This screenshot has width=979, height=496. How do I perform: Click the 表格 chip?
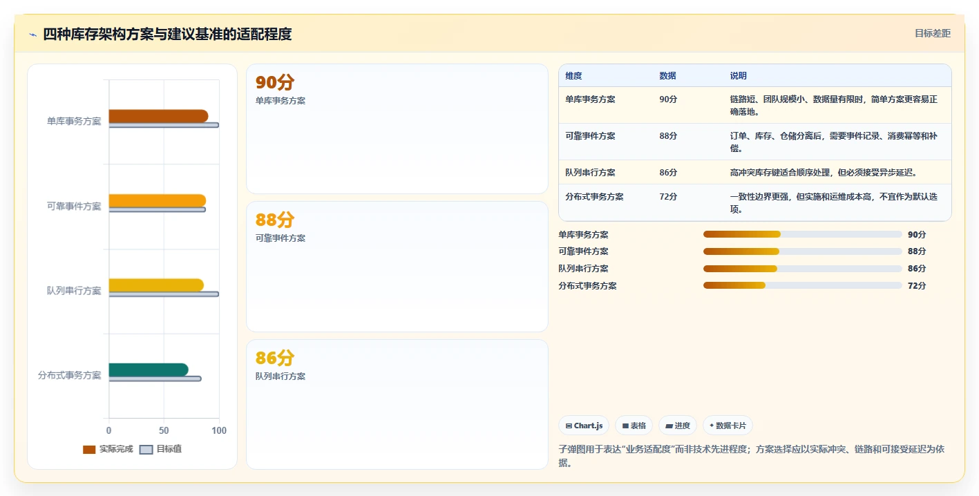point(634,426)
